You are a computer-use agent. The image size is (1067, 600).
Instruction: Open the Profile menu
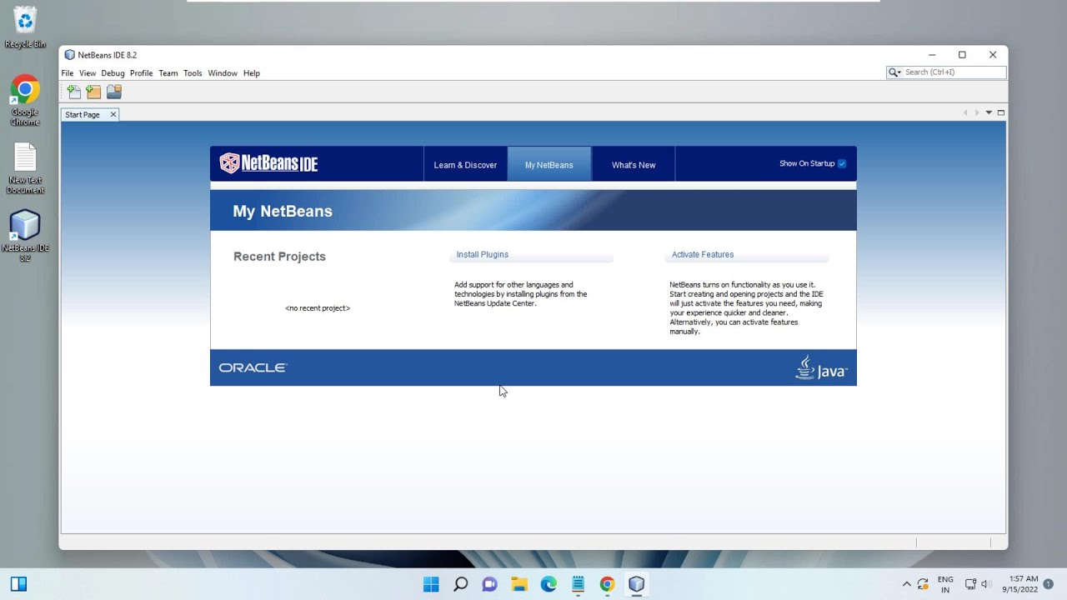(141, 73)
